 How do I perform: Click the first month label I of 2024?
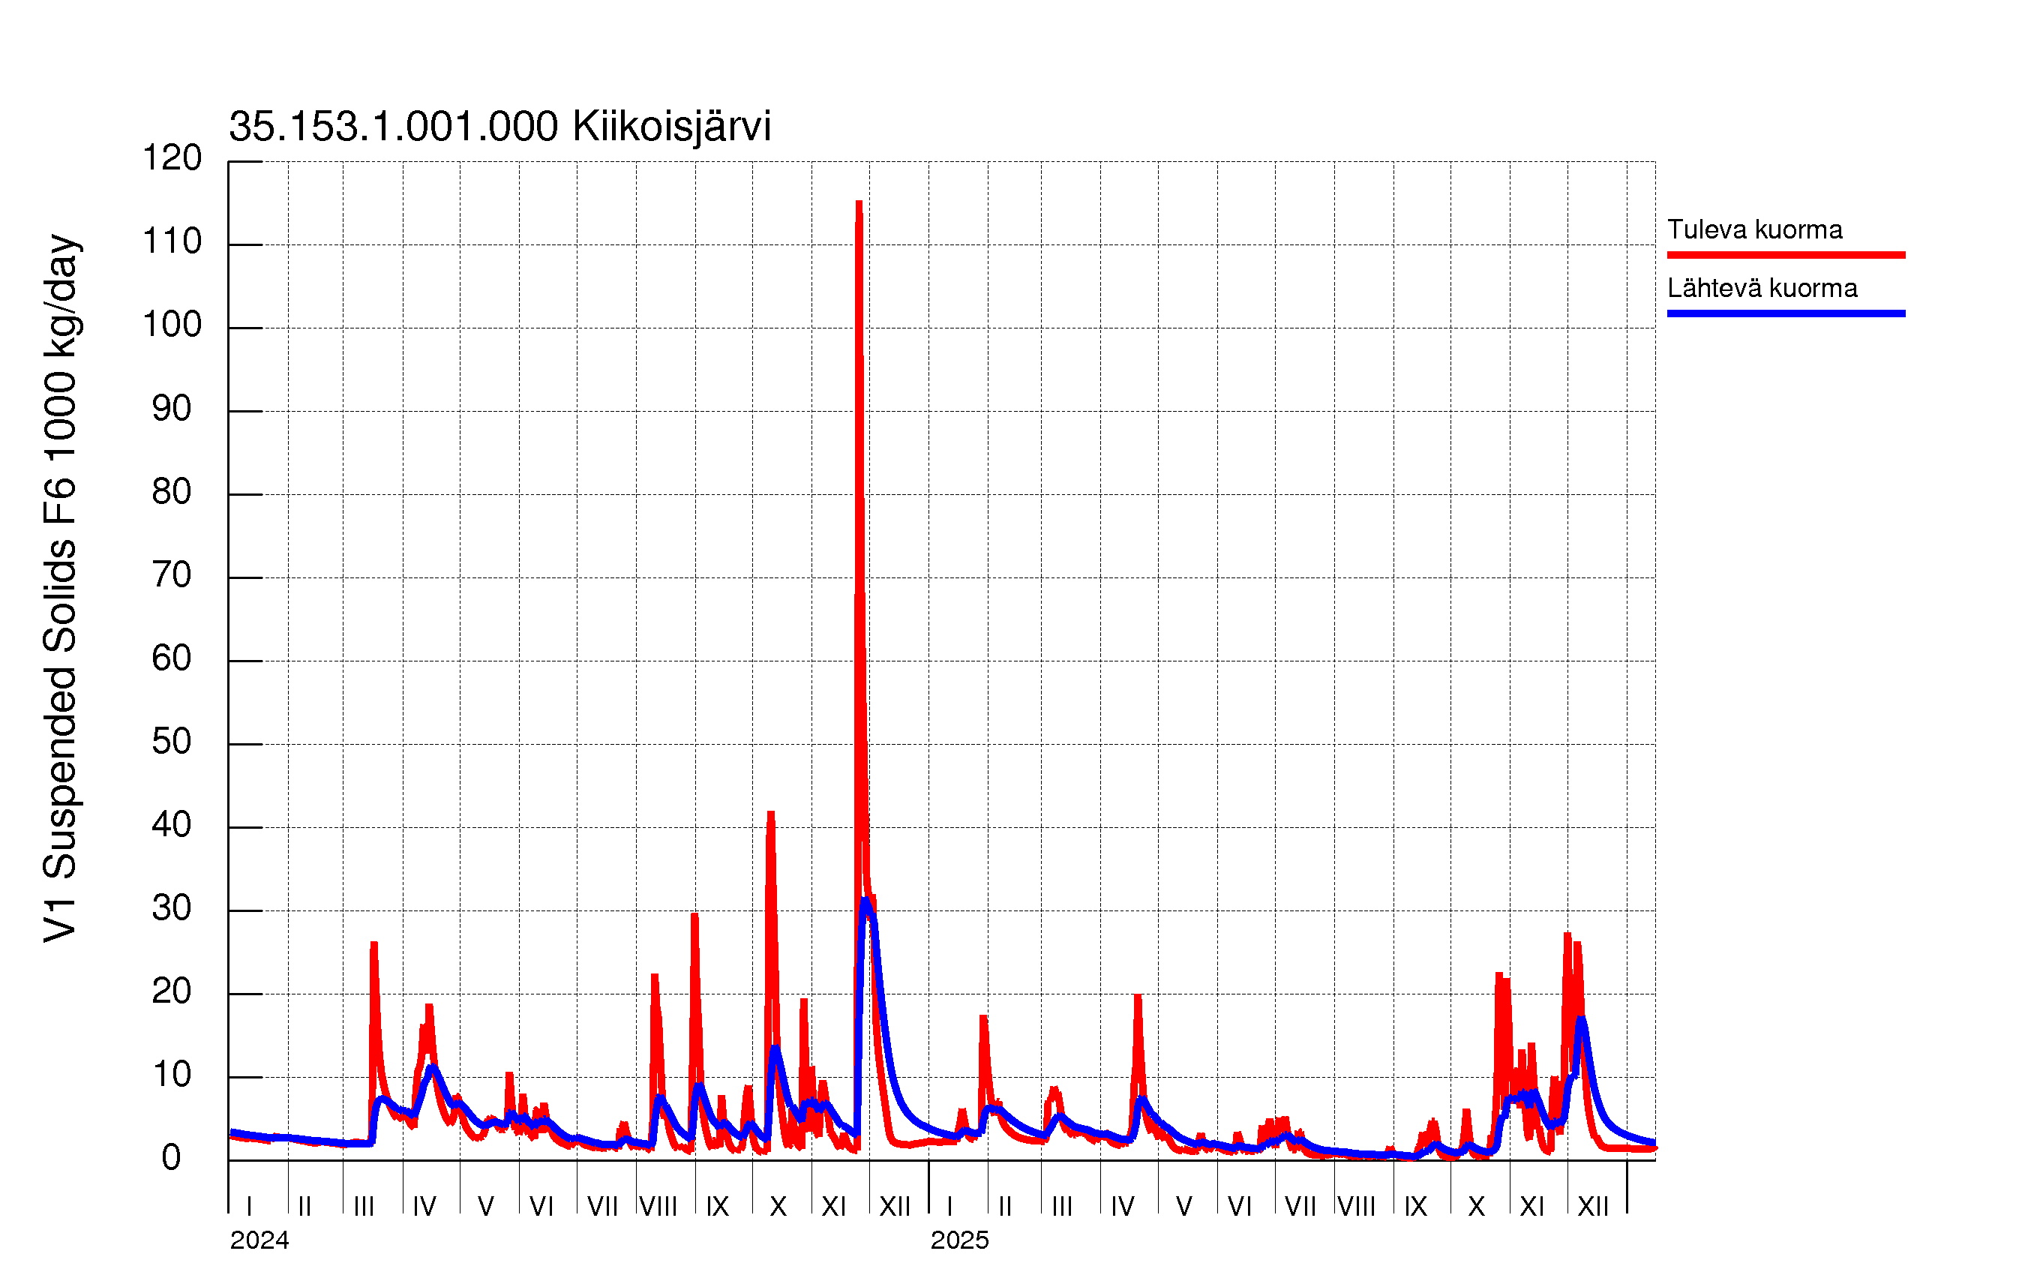pyautogui.click(x=249, y=1207)
